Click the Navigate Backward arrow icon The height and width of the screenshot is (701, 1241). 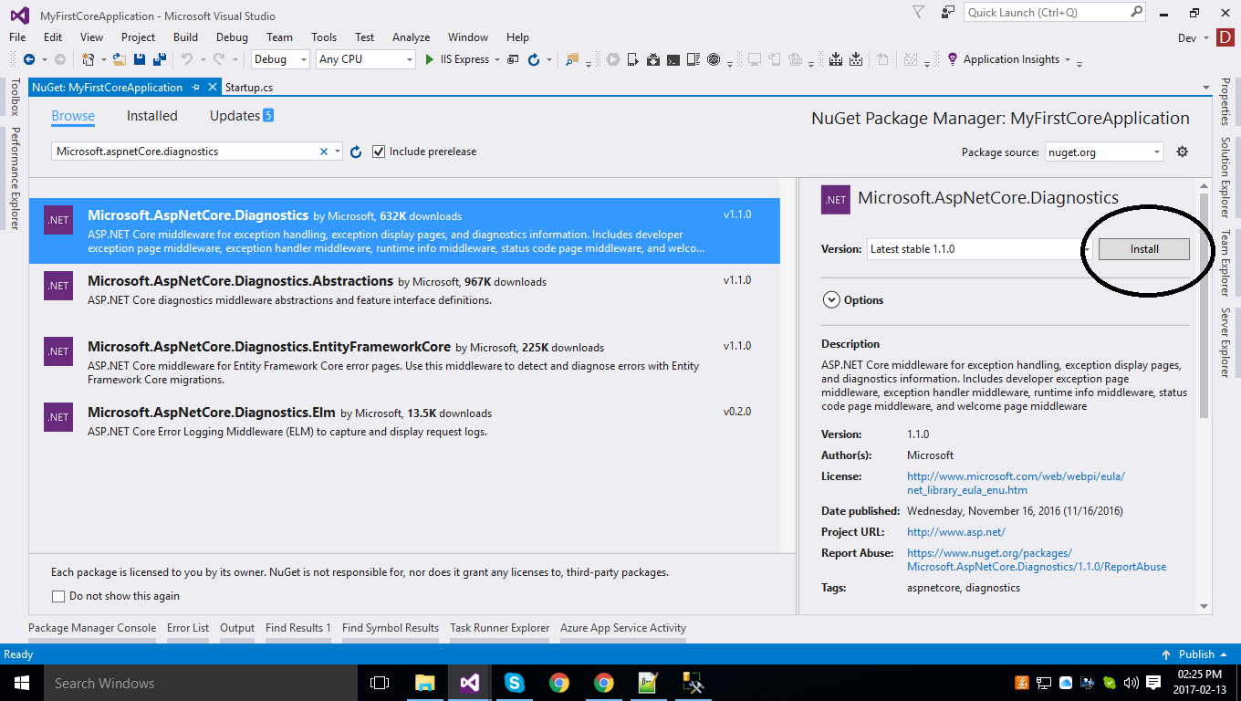[29, 59]
